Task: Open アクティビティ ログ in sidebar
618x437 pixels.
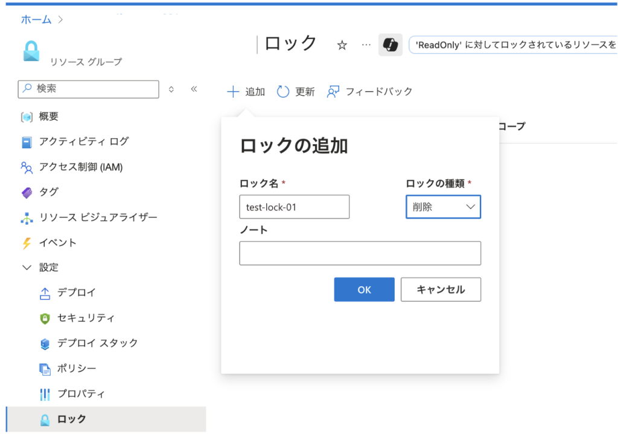Action: (83, 142)
